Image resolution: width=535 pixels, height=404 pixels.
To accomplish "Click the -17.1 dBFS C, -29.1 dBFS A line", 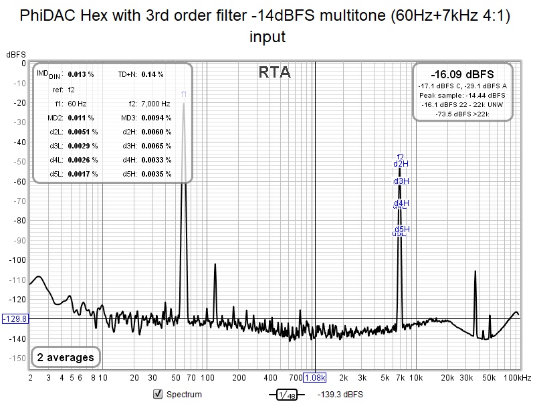I will (462, 86).
